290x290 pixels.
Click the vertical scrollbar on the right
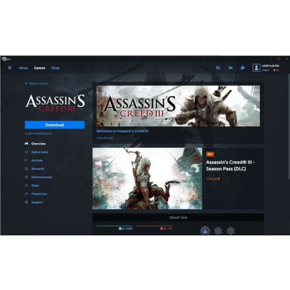point(289,127)
